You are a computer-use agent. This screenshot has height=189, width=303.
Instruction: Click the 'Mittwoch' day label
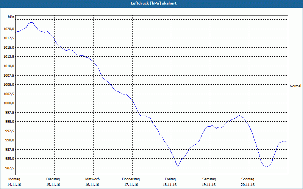92,179
